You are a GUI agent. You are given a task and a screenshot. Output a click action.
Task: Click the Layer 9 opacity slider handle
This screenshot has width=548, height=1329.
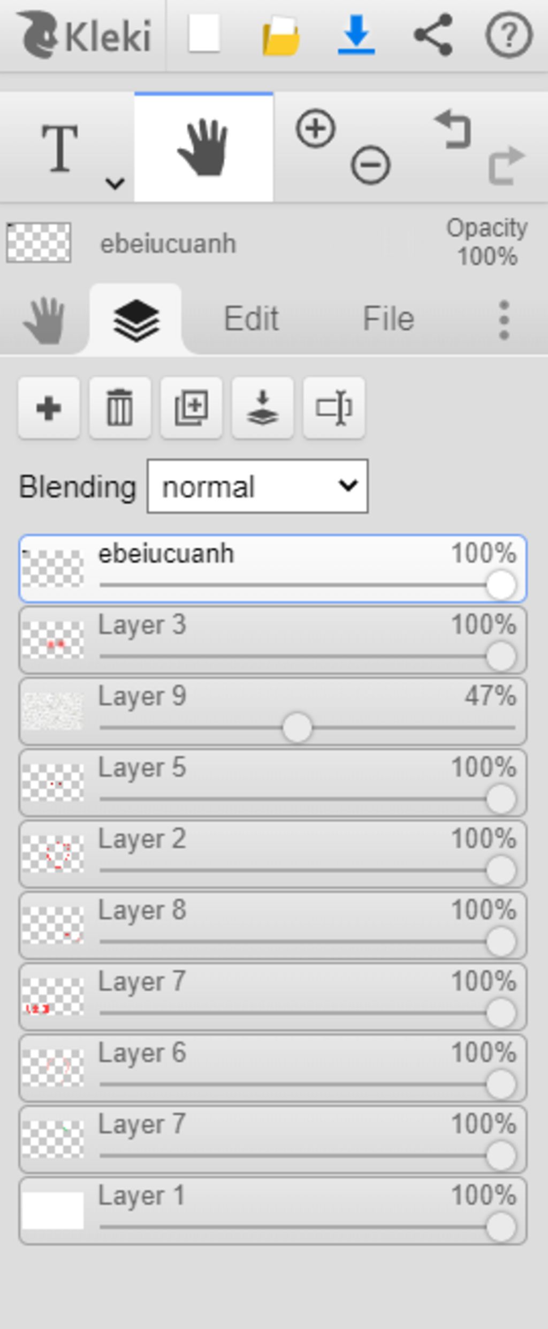pyautogui.click(x=297, y=728)
